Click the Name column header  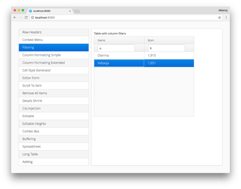click(x=119, y=40)
